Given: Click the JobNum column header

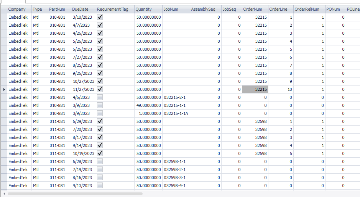Looking at the screenshot, I should coord(176,10).
